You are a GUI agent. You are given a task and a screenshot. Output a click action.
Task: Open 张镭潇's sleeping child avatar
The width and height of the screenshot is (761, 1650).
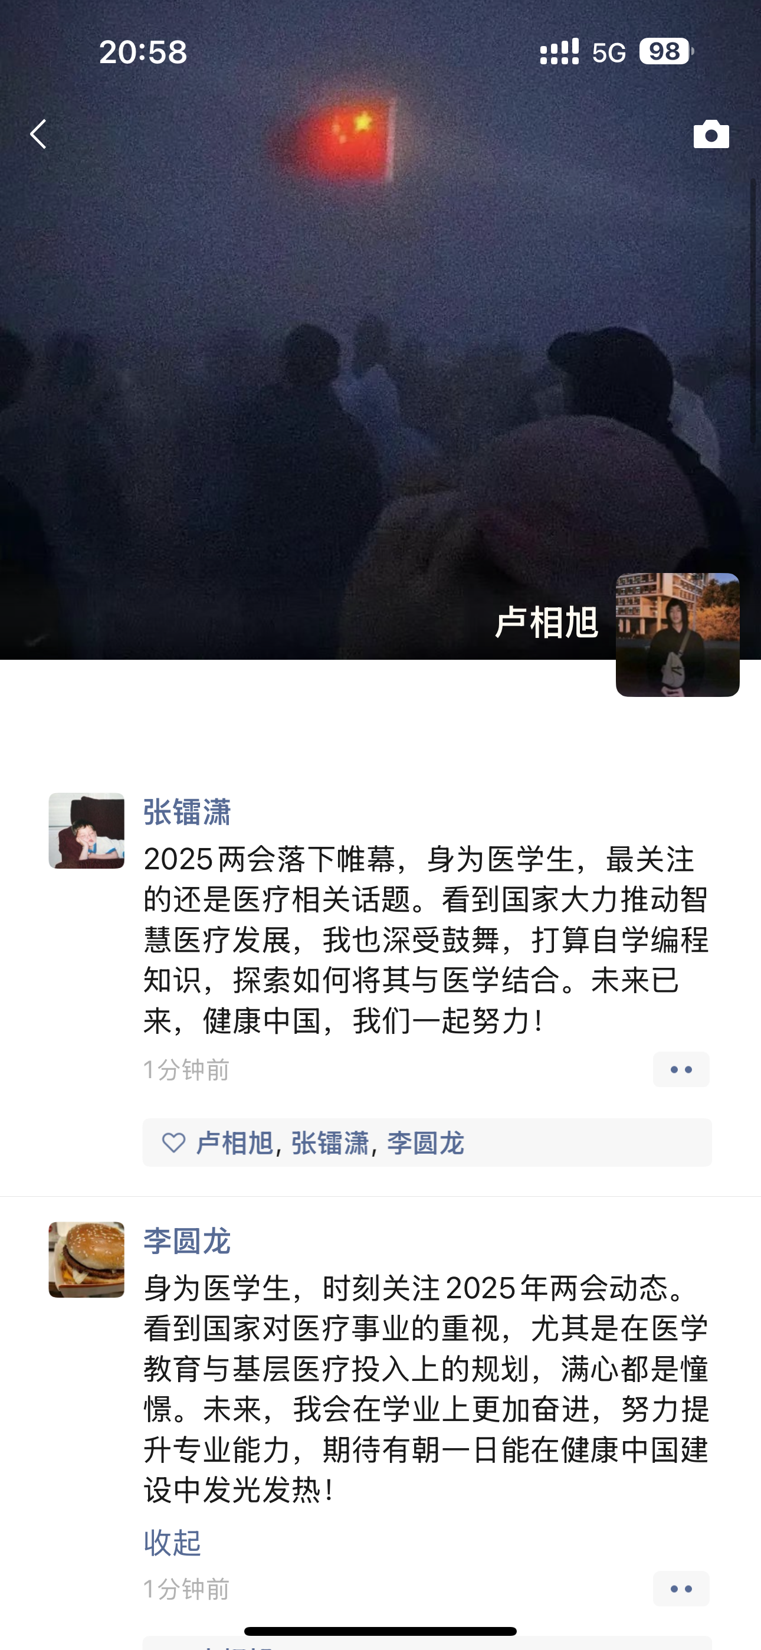[x=87, y=830]
